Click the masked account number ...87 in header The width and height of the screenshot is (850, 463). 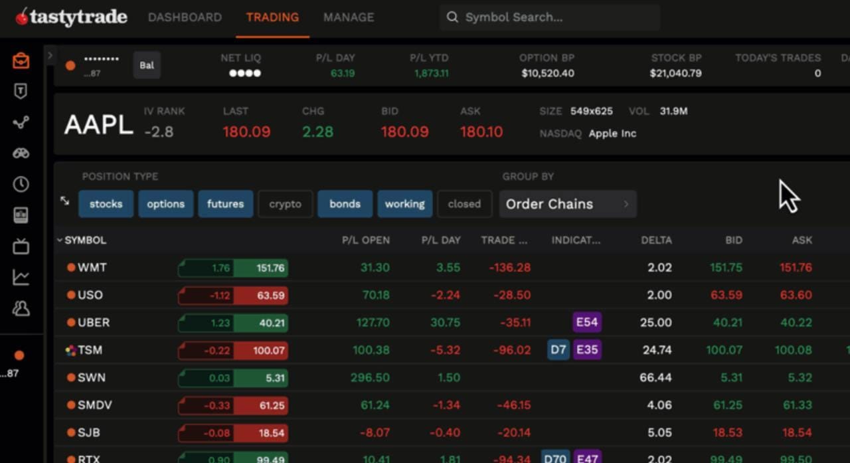92,74
